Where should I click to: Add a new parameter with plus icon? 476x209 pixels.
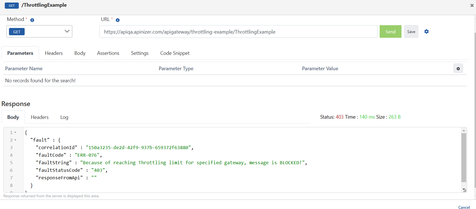point(458,69)
